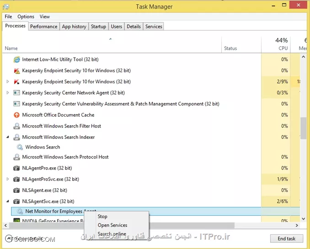Image resolution: width=310 pixels, height=249 pixels.
Task: Click Microsoft Windows Search Filter Host icon
Action: (16, 126)
